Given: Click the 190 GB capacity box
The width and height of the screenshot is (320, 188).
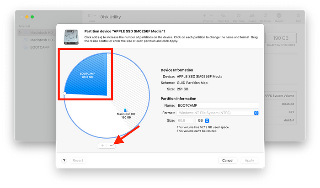Looking at the screenshot, I should (x=281, y=38).
